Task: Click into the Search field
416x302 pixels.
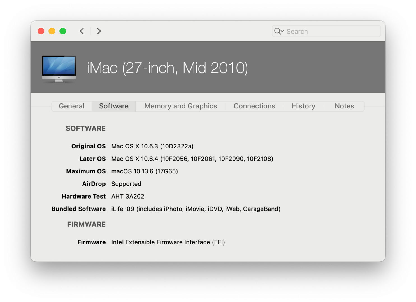Action: 326,31
